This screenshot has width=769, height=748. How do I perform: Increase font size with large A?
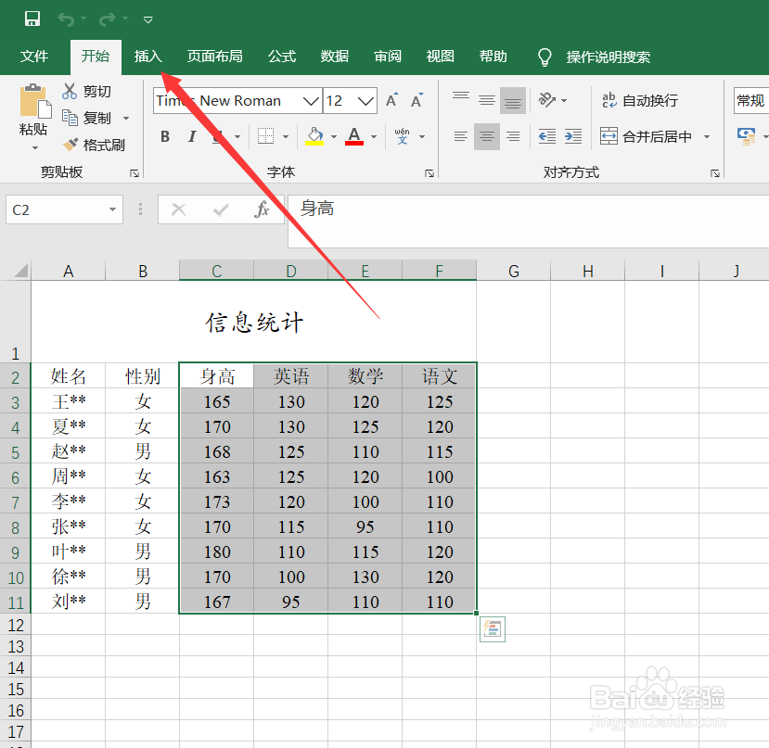391,100
